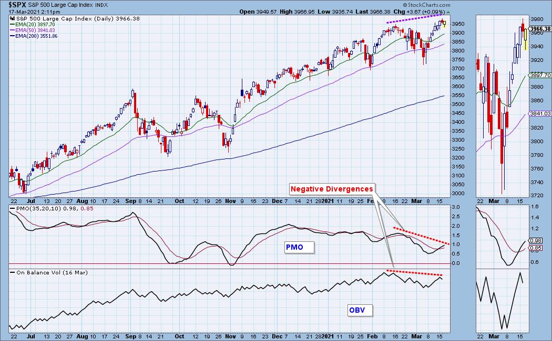Click the 3.0 label on the PMO axis
Image resolution: width=552 pixels, height=341 pixels.
456,207
